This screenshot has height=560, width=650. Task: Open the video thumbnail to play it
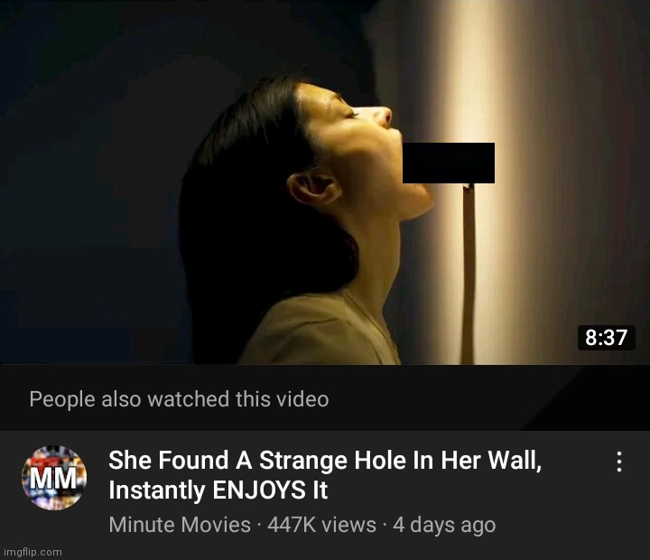(325, 182)
